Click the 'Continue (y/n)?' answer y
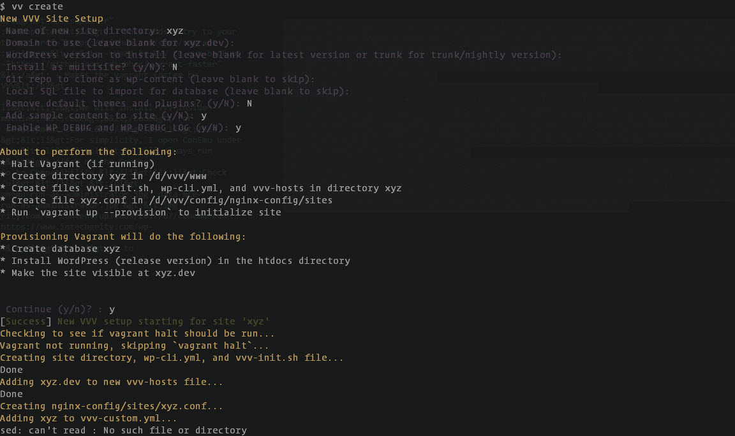Screen dimensions: 735x436 point(112,310)
